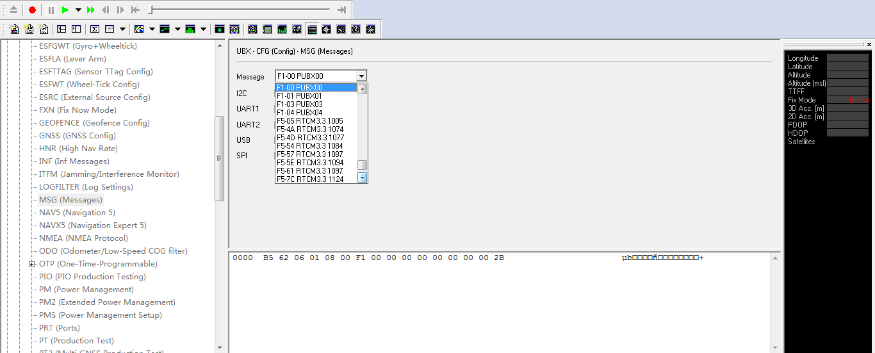875x353 pixels.
Task: Open the sky view docking icon
Action: (252, 29)
